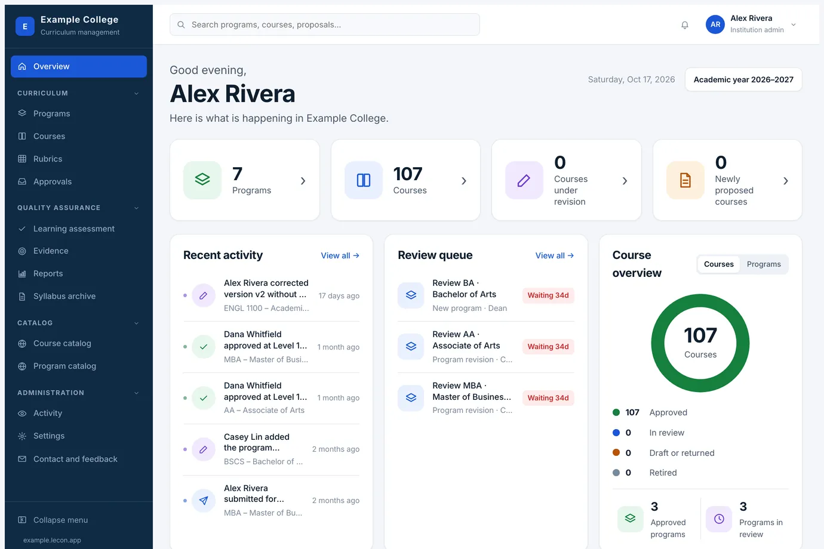Click the purple pencil icon for Courses under revision

[524, 180]
